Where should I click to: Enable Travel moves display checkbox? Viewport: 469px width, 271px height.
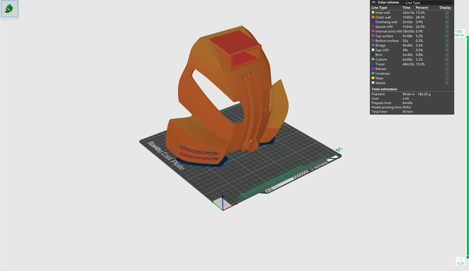447,64
